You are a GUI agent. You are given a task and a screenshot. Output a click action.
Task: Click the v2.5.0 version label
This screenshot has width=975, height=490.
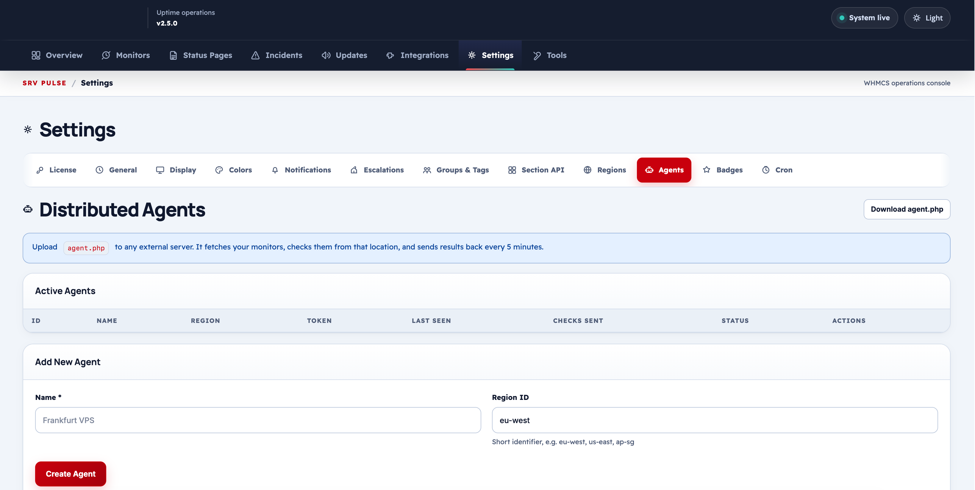point(167,23)
